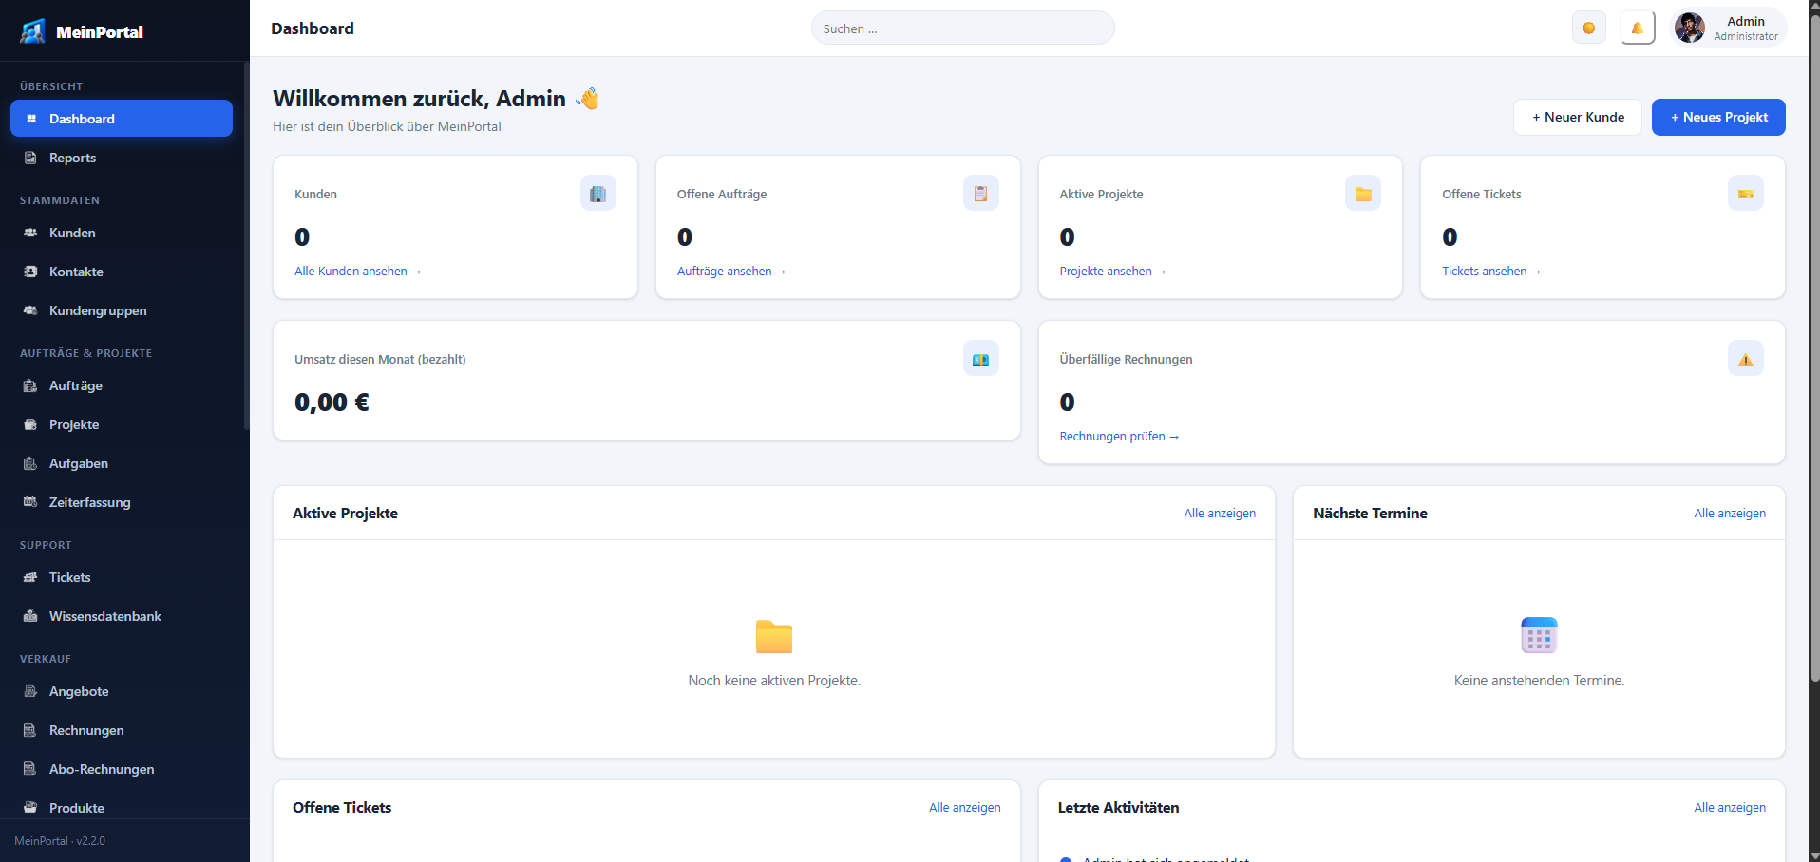Image resolution: width=1820 pixels, height=862 pixels.
Task: Click the page vertical scrollbar
Action: (1814, 347)
